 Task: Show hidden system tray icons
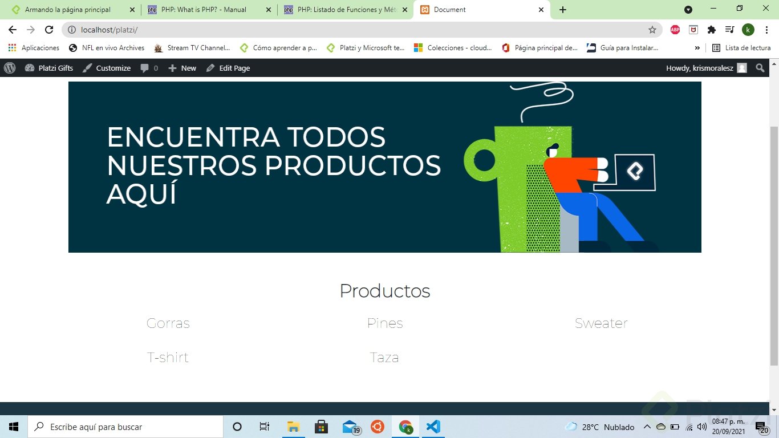[x=647, y=427]
